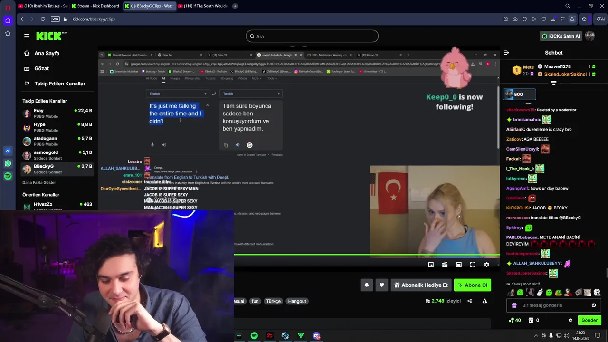Select the Hangout tag

coord(297,301)
